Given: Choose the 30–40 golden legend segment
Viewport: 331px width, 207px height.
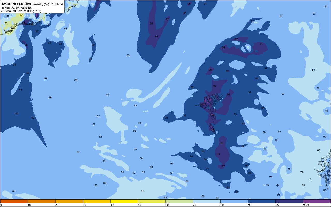Looking at the screenshot, I should coord(96,201).
